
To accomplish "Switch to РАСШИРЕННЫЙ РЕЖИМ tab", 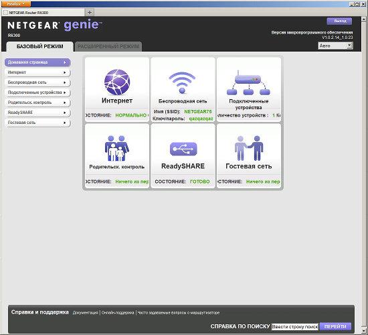I will 108,46.
